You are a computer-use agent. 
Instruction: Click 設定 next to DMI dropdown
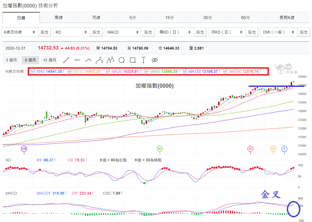pyautogui.click(x=304, y=32)
